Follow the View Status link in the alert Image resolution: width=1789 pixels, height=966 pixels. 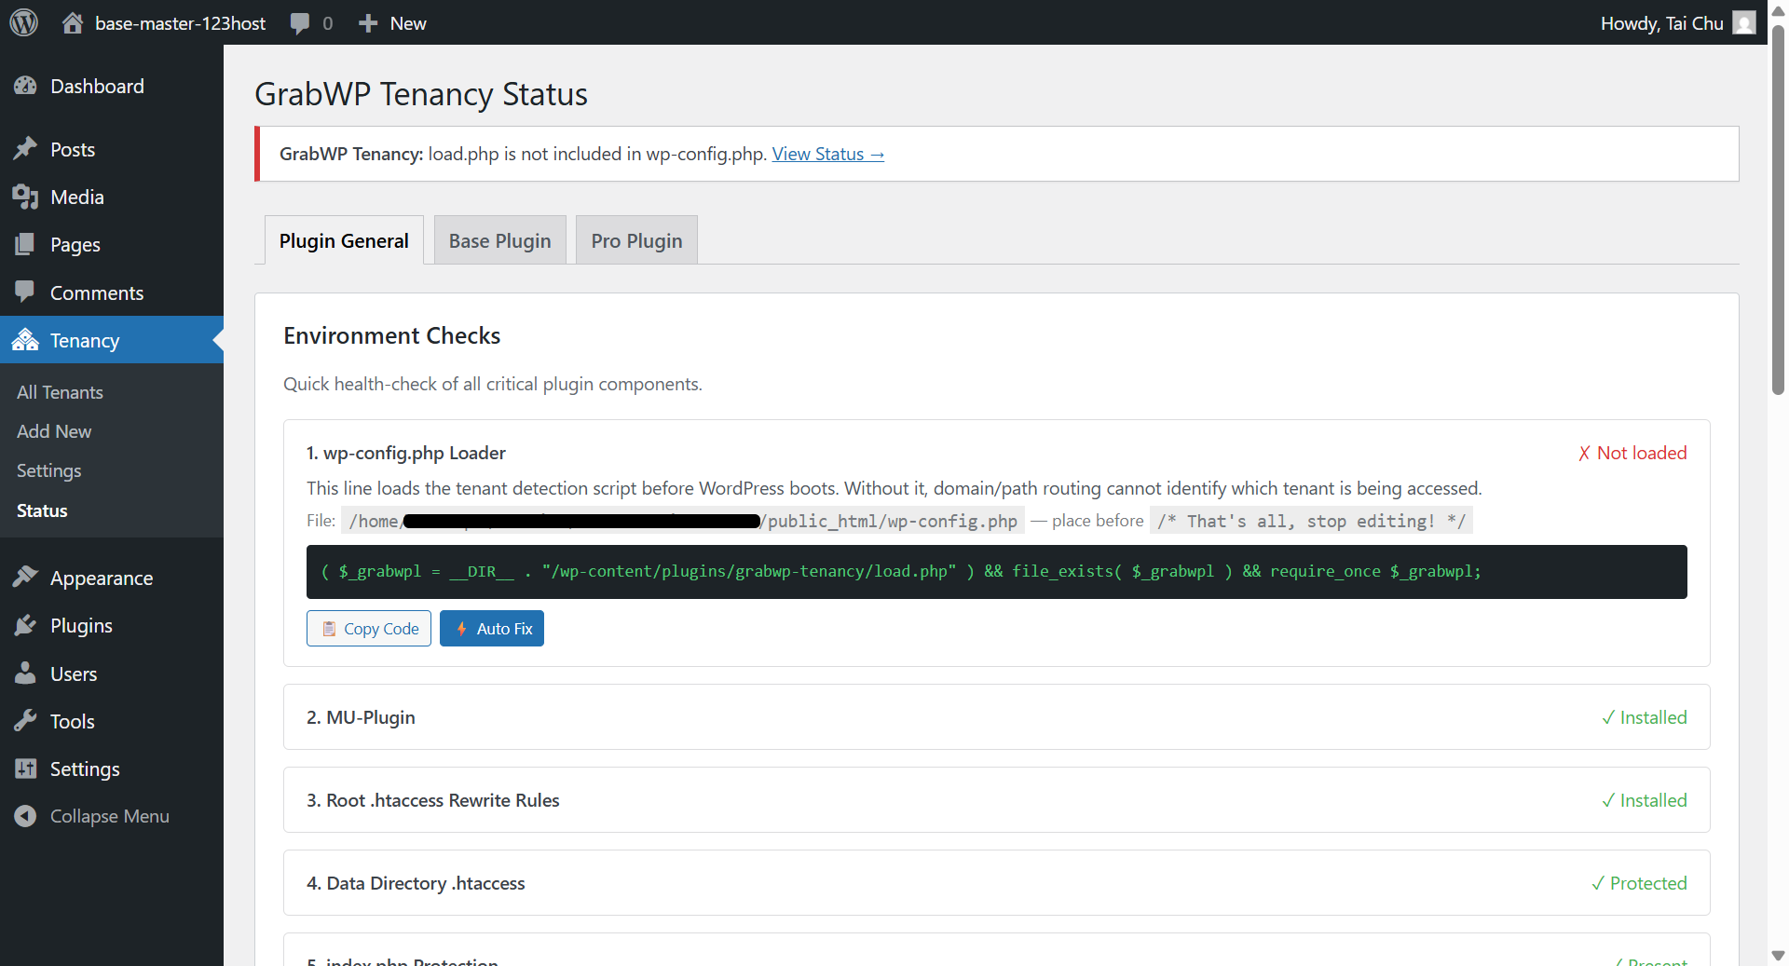[x=827, y=154]
